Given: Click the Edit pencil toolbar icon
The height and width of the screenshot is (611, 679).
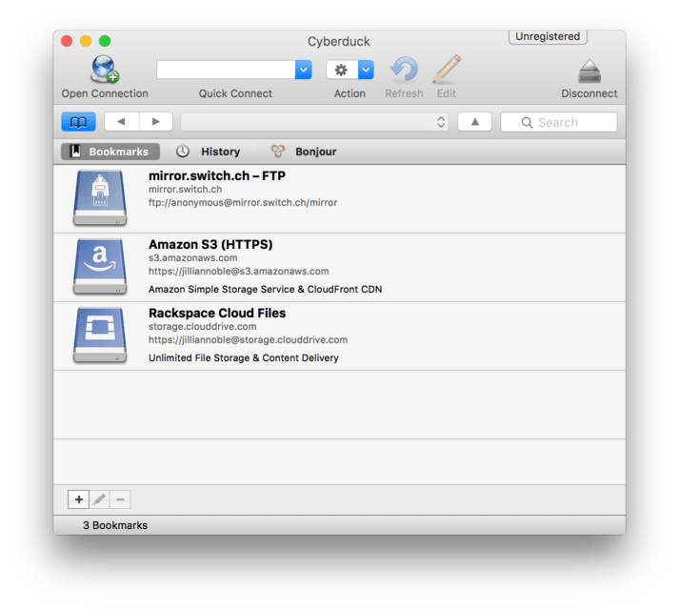Looking at the screenshot, I should (x=447, y=70).
